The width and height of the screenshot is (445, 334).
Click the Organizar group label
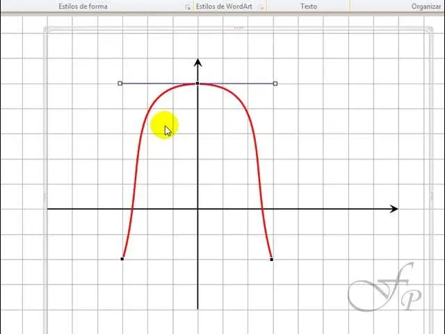pyautogui.click(x=426, y=6)
